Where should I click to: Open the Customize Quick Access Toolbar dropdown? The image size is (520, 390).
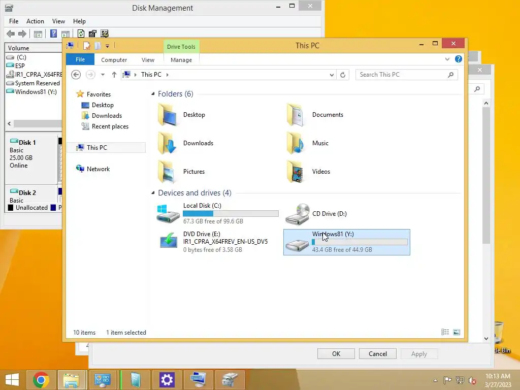pyautogui.click(x=108, y=46)
